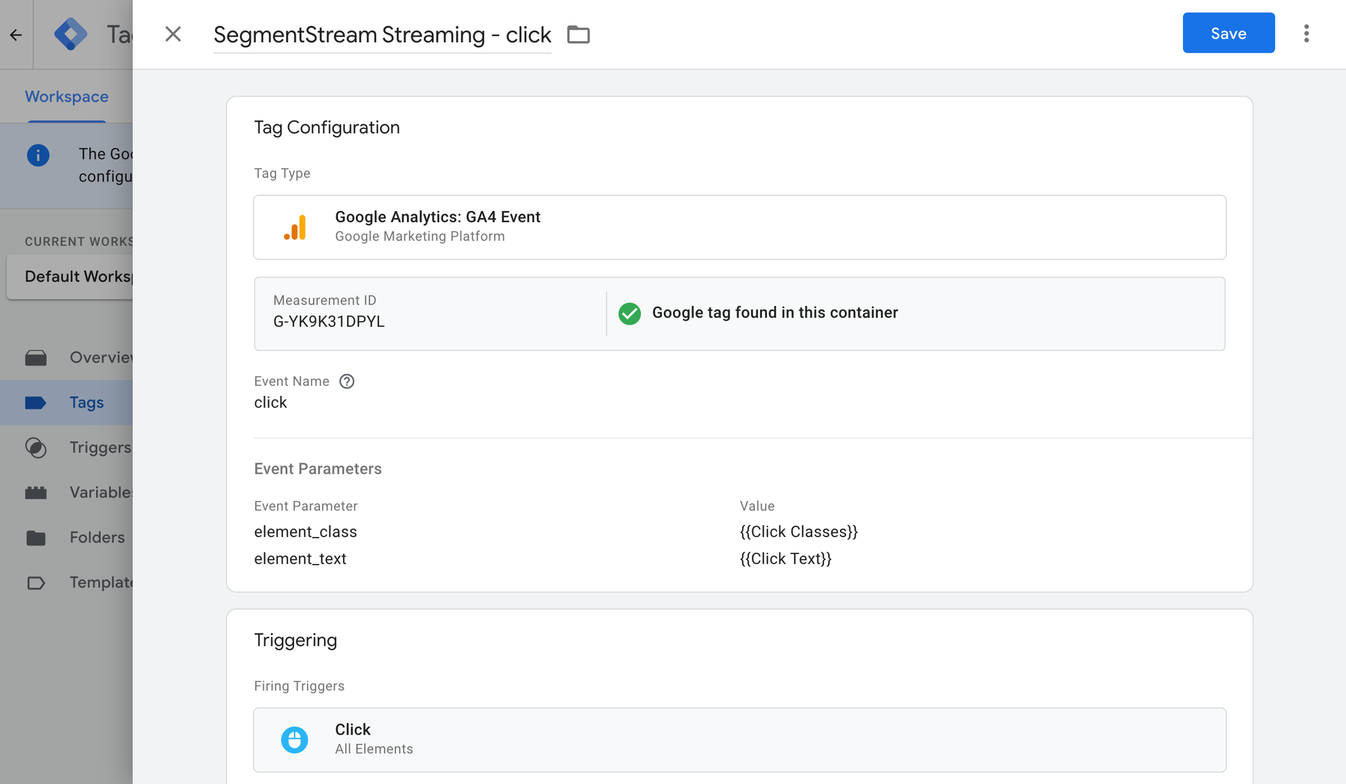Click the Google Tag Manager logo
Image resolution: width=1346 pixels, height=784 pixels.
coord(71,34)
